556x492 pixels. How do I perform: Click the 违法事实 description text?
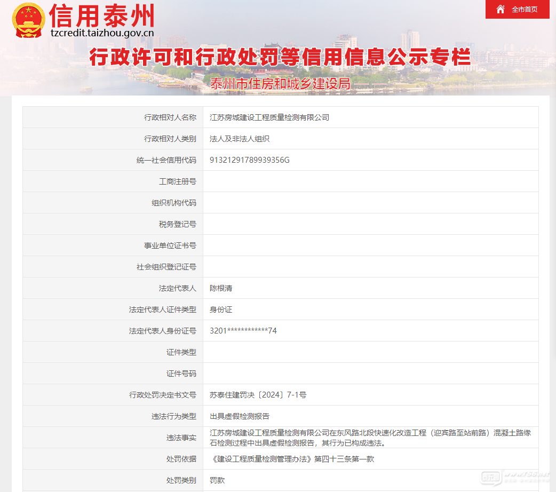point(370,438)
